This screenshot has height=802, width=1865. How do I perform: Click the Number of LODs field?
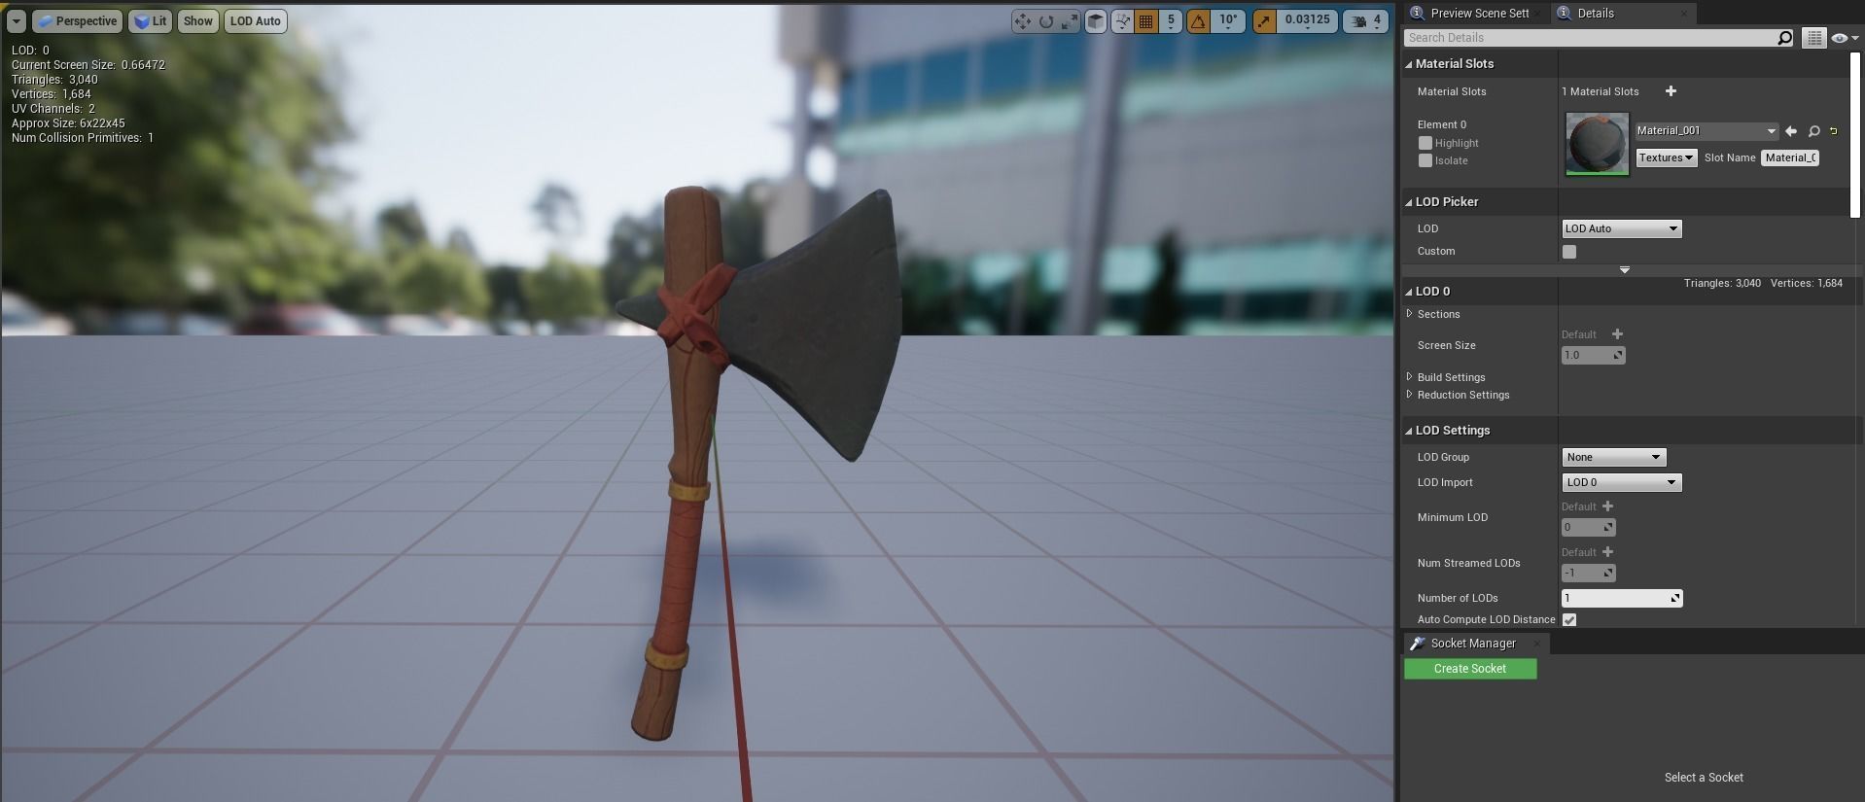(1621, 599)
